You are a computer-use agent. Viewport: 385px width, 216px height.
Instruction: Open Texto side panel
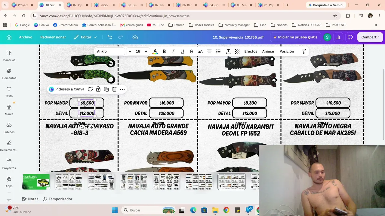[x=9, y=92]
